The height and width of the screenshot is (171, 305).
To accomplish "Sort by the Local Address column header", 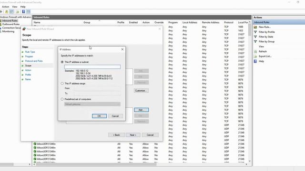I will tap(190, 22).
